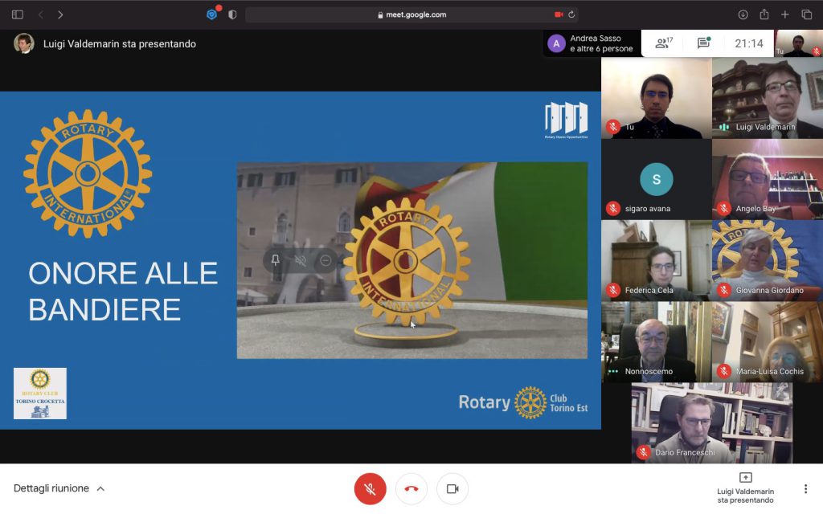Select Angelo Bay's video tile
The image size is (823, 514).
(768, 179)
